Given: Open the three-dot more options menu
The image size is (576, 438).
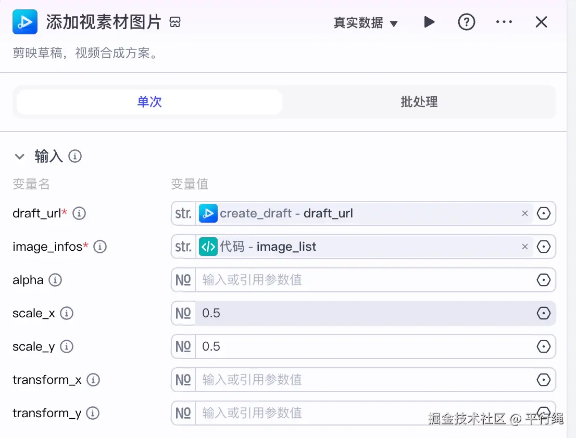Looking at the screenshot, I should [504, 22].
